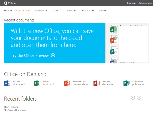Click the Office on Demand heading
The width and height of the screenshot is (153, 115).
pyautogui.click(x=25, y=74)
